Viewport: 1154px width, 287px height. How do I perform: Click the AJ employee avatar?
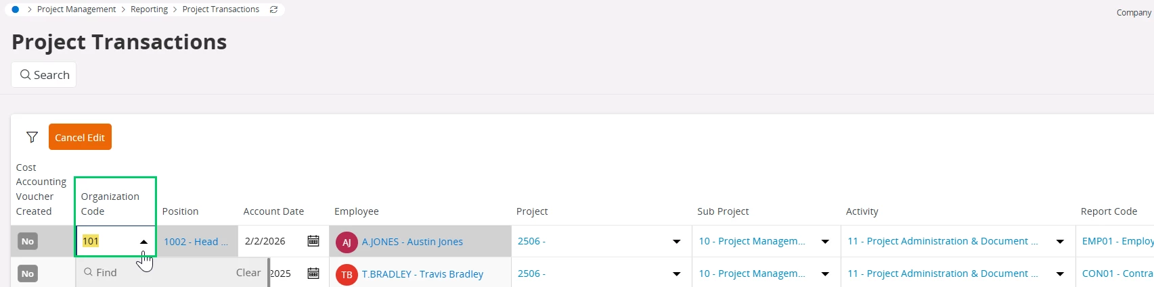347,242
